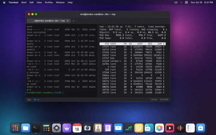216x135 pixels.
Task: Open Spotlight search in menu bar
Action: tap(181, 2)
